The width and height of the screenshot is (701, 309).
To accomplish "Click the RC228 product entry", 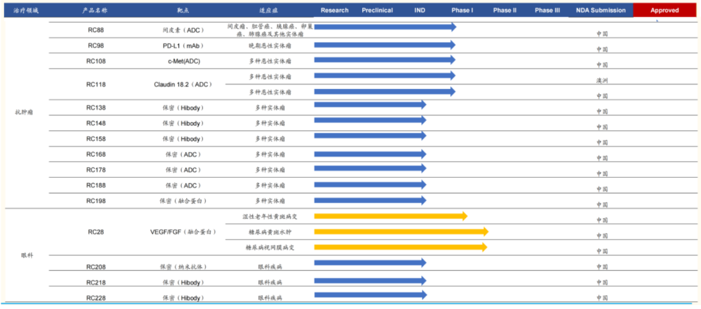I will 96,298.
